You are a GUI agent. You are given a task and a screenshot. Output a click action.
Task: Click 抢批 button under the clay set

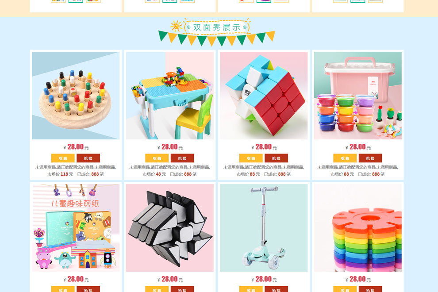(x=370, y=158)
